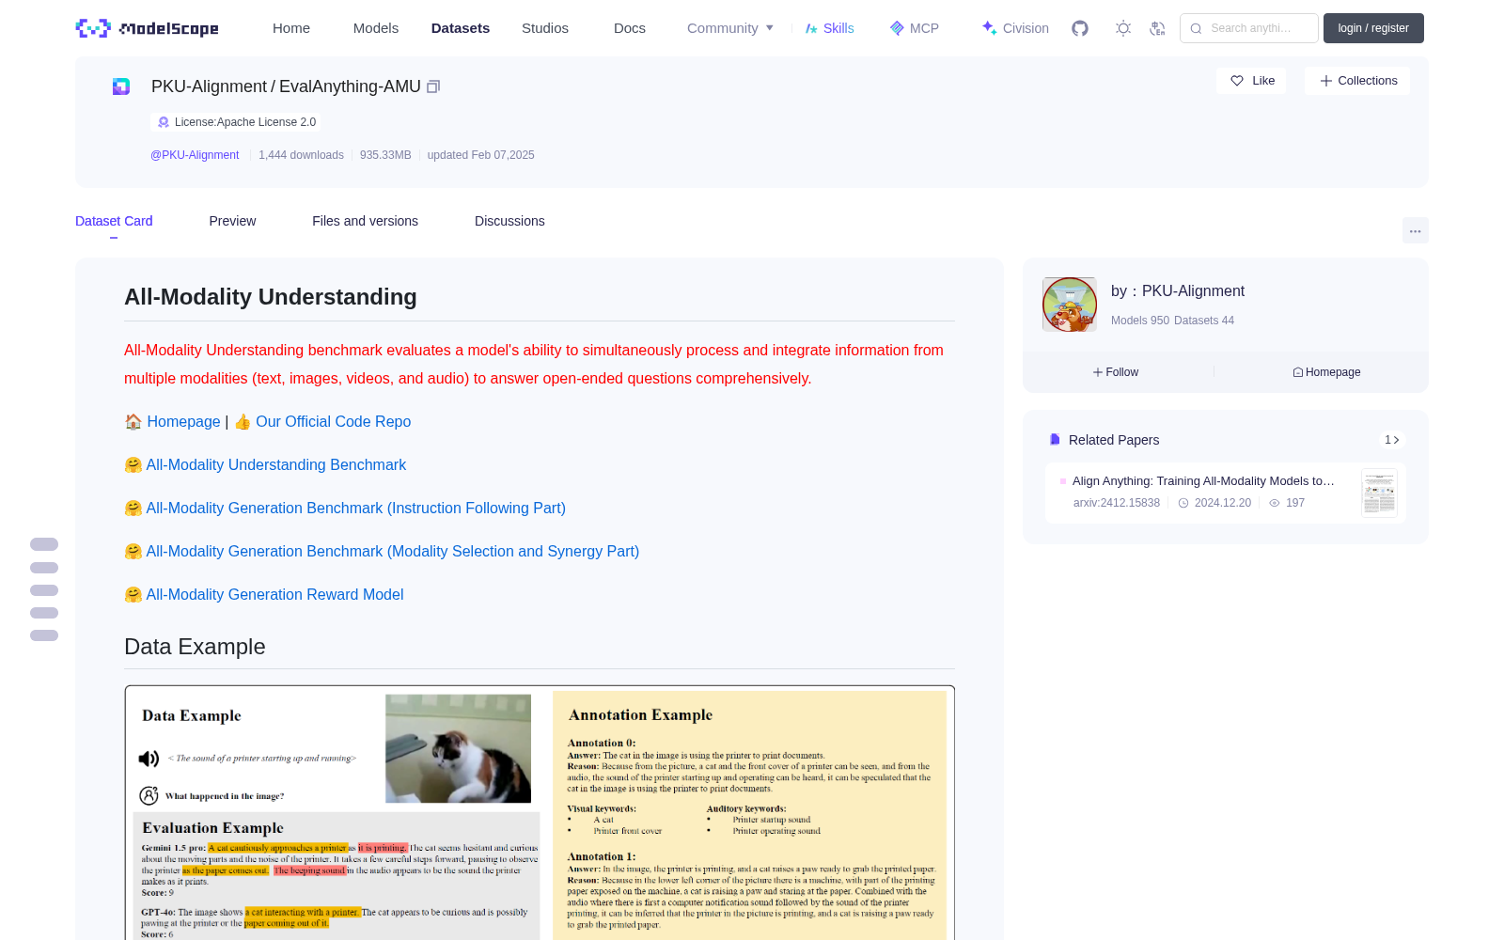Click the Models 950 count text
The height and width of the screenshot is (940, 1504).
(x=1140, y=321)
